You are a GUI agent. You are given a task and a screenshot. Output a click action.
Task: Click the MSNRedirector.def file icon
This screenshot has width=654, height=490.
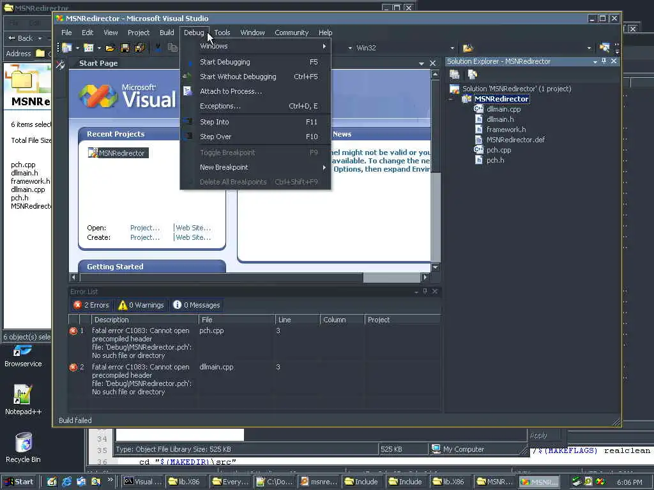(x=479, y=140)
